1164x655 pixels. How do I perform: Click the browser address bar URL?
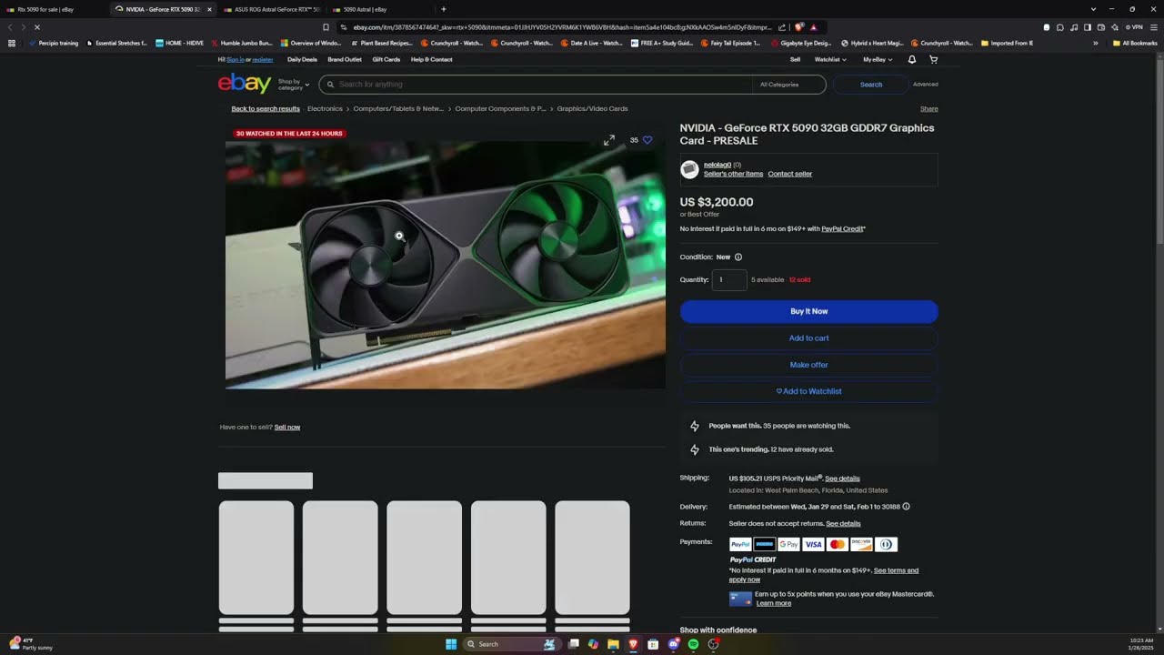pyautogui.click(x=561, y=27)
